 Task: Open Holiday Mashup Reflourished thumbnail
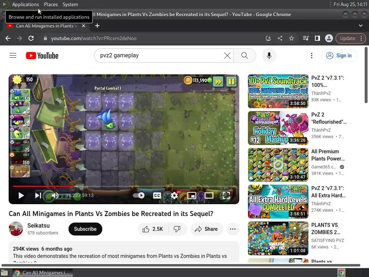(278, 128)
